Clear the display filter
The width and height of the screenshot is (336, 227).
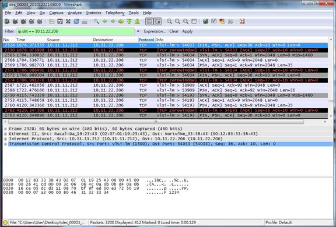pos(174,31)
